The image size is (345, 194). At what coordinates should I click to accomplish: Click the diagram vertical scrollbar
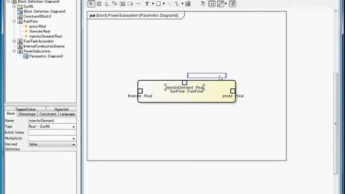(335, 123)
